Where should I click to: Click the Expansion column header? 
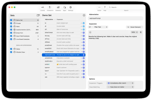click(68, 19)
